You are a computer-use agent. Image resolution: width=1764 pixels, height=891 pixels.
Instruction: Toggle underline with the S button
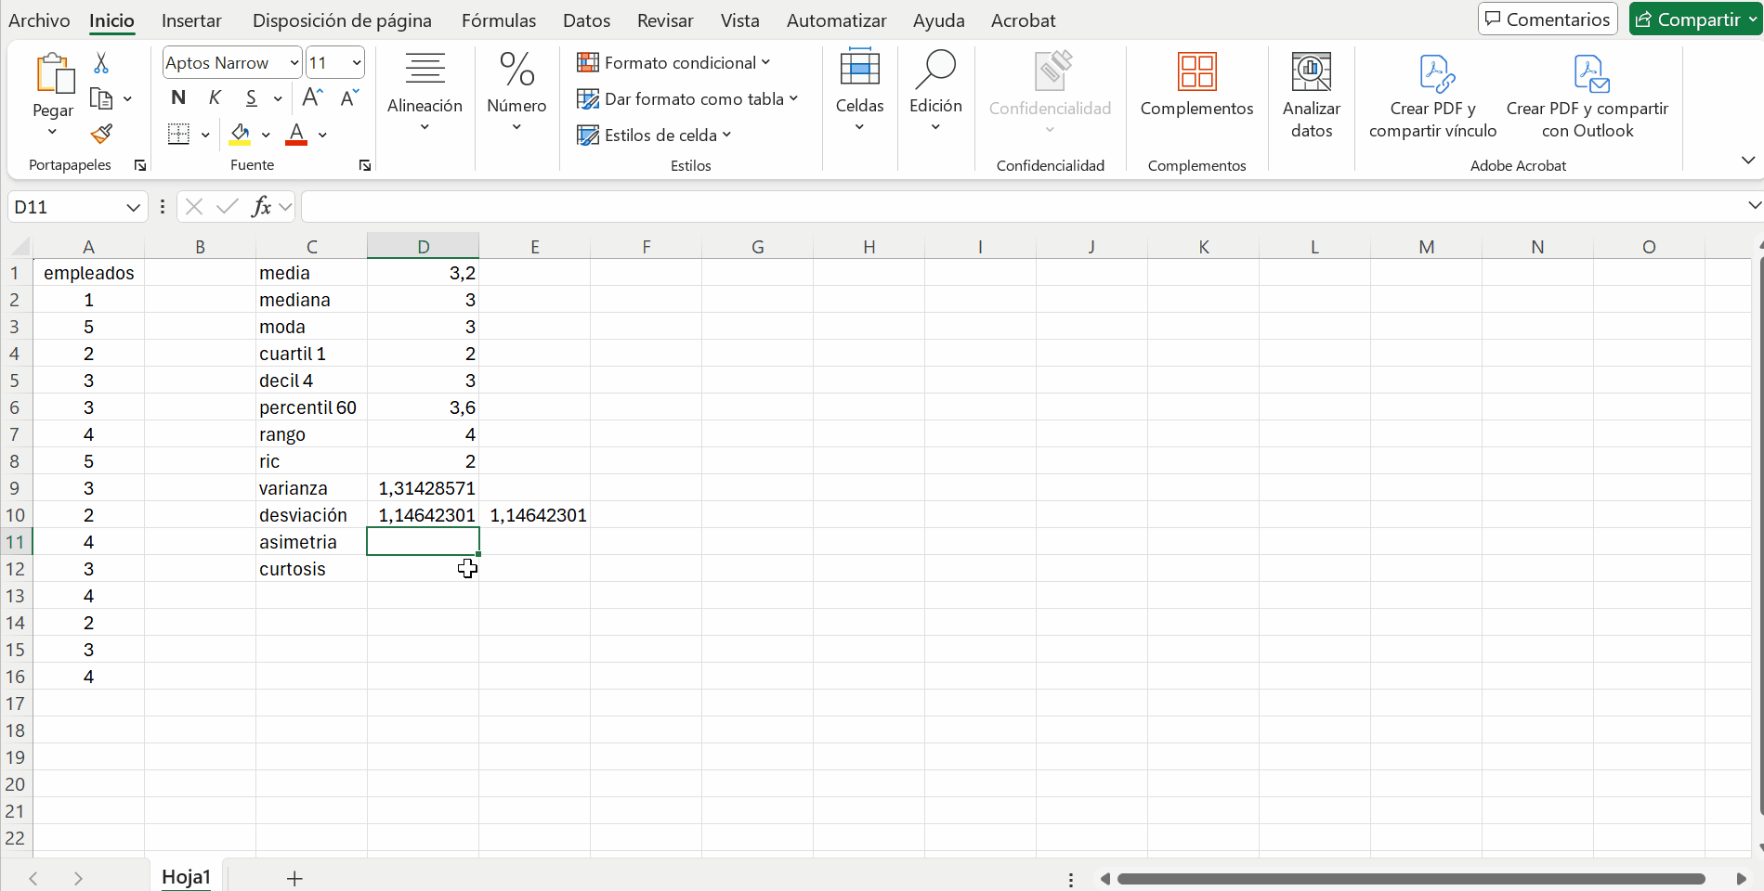point(251,97)
